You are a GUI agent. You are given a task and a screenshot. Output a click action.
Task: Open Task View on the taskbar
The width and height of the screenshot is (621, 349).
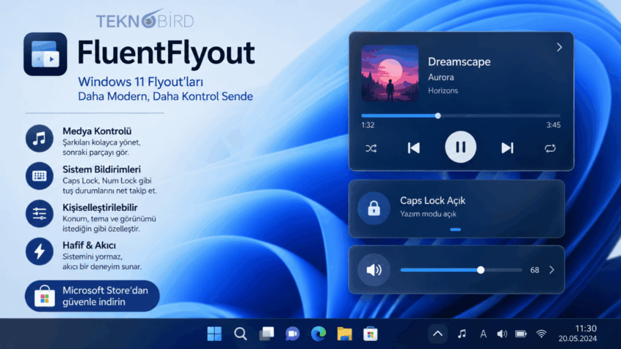pyautogui.click(x=267, y=334)
